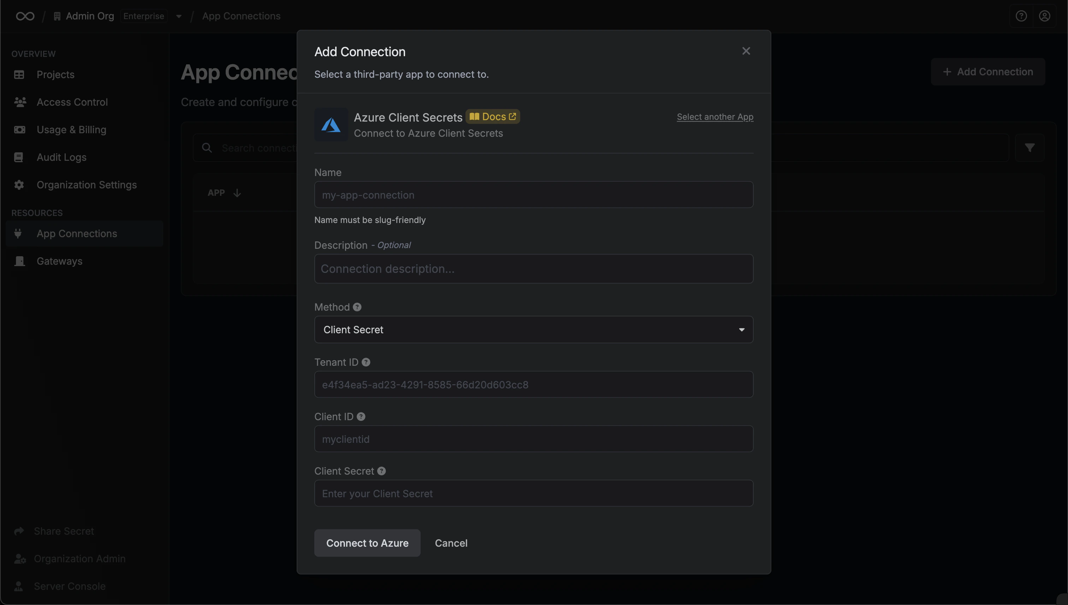This screenshot has height=605, width=1068.
Task: Open the Azure Client Secrets Docs link
Action: click(x=492, y=117)
